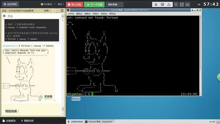Click the terminal scrollbar down arrow
Viewport: 220px width, 124px height.
pos(200,95)
